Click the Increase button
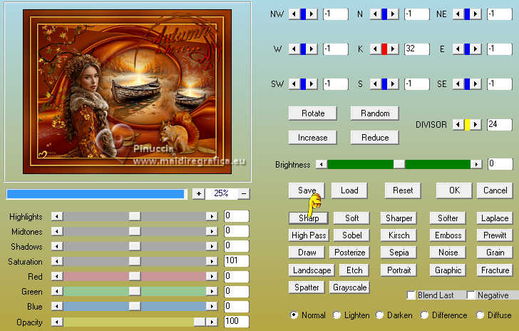The image size is (519, 331). click(313, 138)
